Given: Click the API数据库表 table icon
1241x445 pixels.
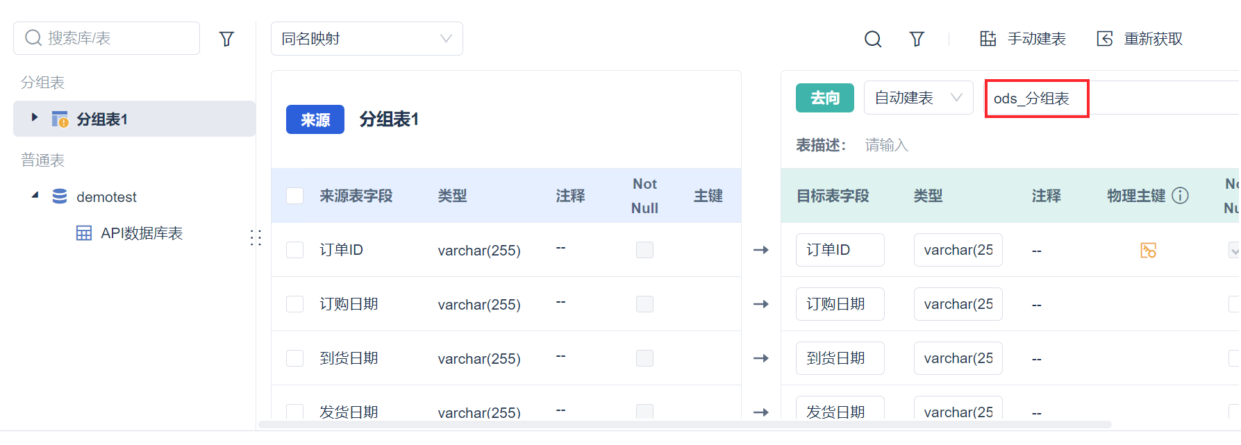Looking at the screenshot, I should click(84, 233).
